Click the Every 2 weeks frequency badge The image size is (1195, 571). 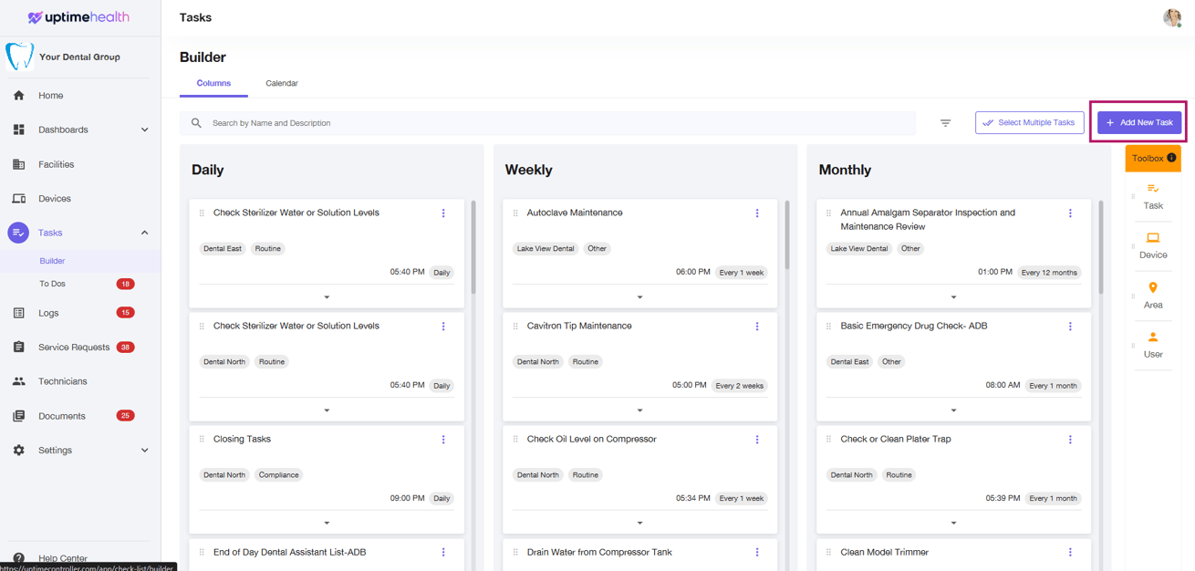[740, 386]
